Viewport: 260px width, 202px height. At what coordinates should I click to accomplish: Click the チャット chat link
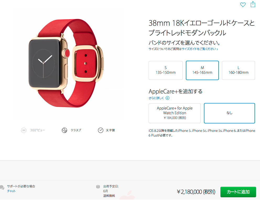pyautogui.click(x=11, y=191)
